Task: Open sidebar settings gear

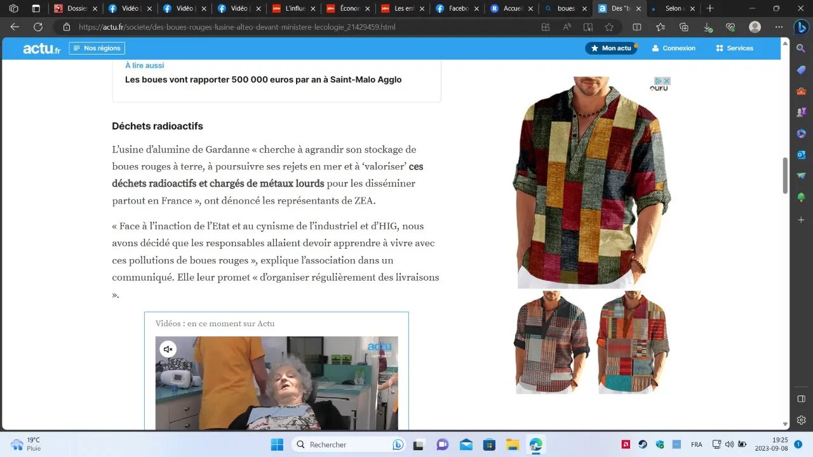Action: click(801, 420)
